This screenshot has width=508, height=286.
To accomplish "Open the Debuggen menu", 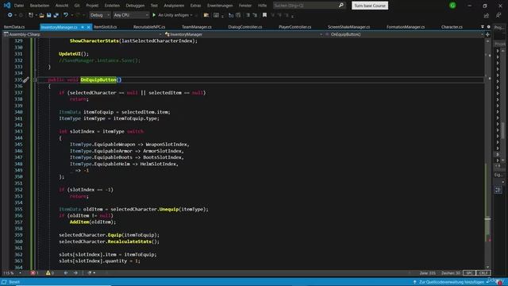I will pyautogui.click(x=135, y=6).
